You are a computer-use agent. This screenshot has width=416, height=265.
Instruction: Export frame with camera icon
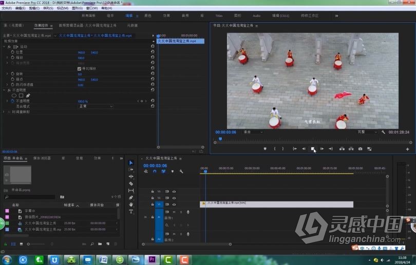[361, 149]
